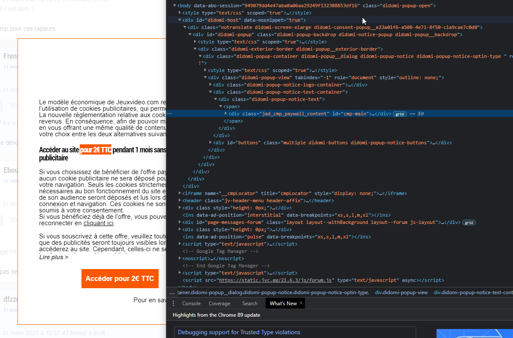Click the Pour en sav link below the button
Viewport: 513px width, 338px height.
[x=149, y=300]
